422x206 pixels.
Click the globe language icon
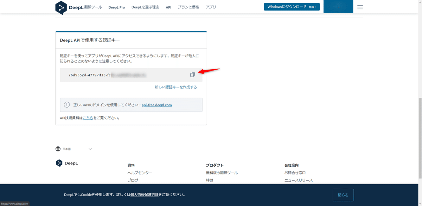(58, 149)
